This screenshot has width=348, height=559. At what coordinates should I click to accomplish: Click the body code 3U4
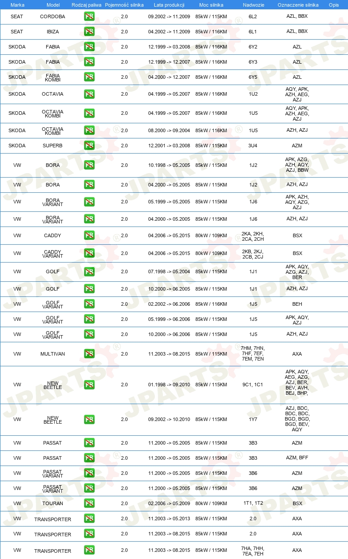253,146
